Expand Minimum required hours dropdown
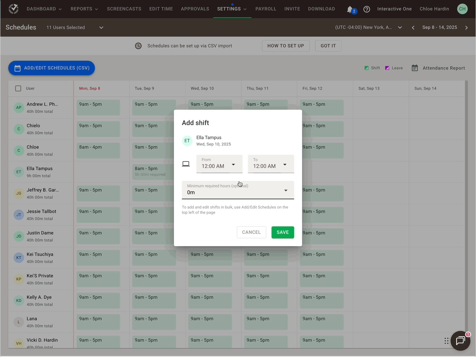The height and width of the screenshot is (357, 476). pos(238,190)
